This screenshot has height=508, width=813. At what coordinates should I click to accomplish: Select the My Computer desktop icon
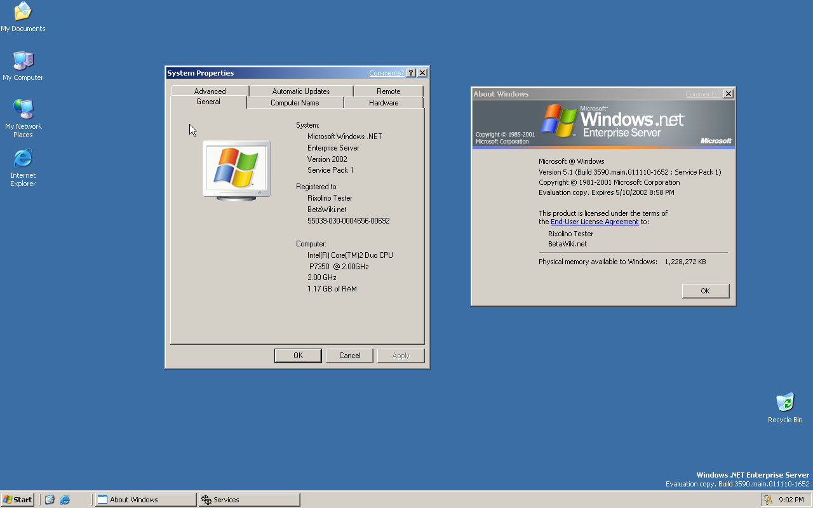[x=23, y=66]
